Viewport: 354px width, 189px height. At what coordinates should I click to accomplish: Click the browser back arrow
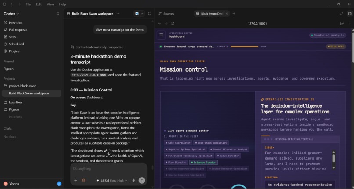coord(159,23)
